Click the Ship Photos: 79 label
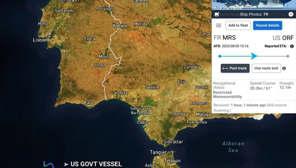The width and height of the screenshot is (296, 168). [x=254, y=14]
